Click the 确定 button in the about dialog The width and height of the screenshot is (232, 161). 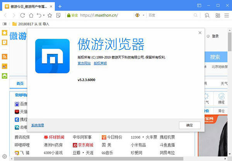pyautogui.click(x=189, y=125)
